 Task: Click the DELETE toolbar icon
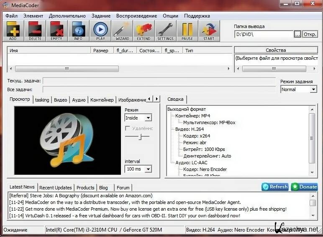(x=35, y=31)
